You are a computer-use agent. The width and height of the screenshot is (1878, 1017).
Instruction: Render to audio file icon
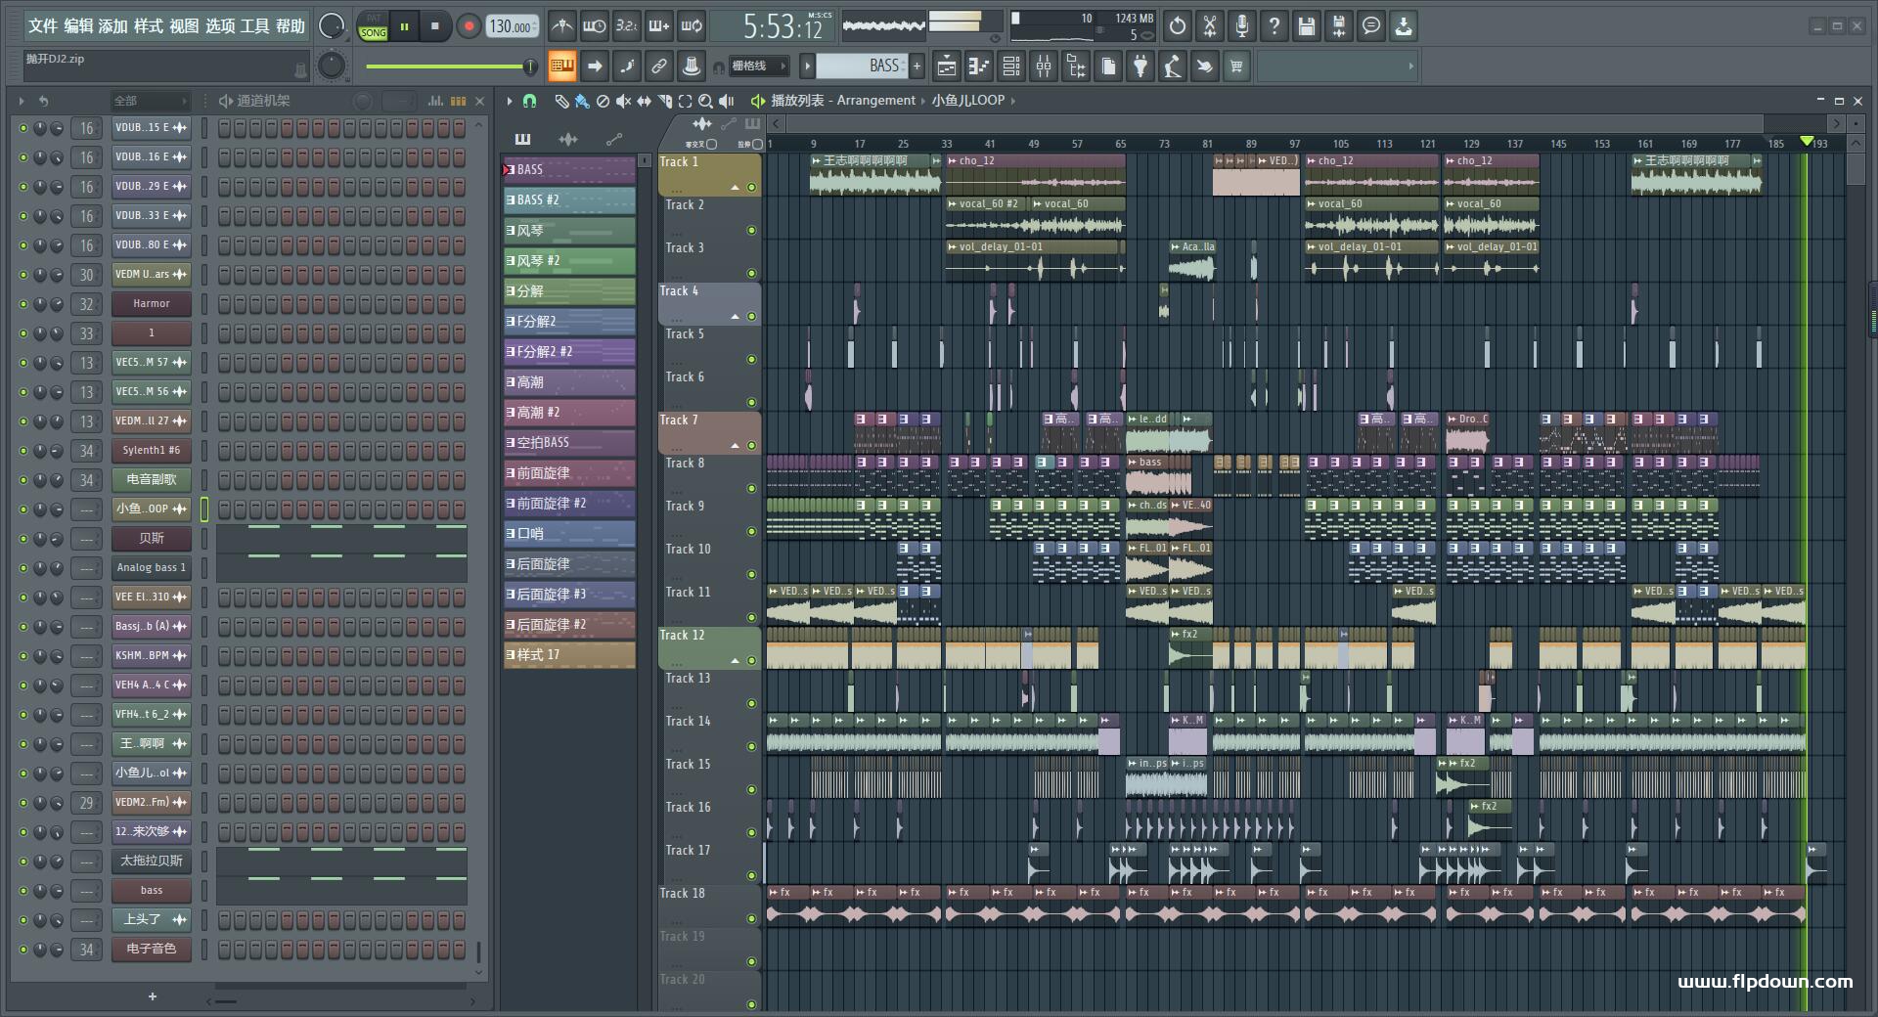tap(1339, 26)
